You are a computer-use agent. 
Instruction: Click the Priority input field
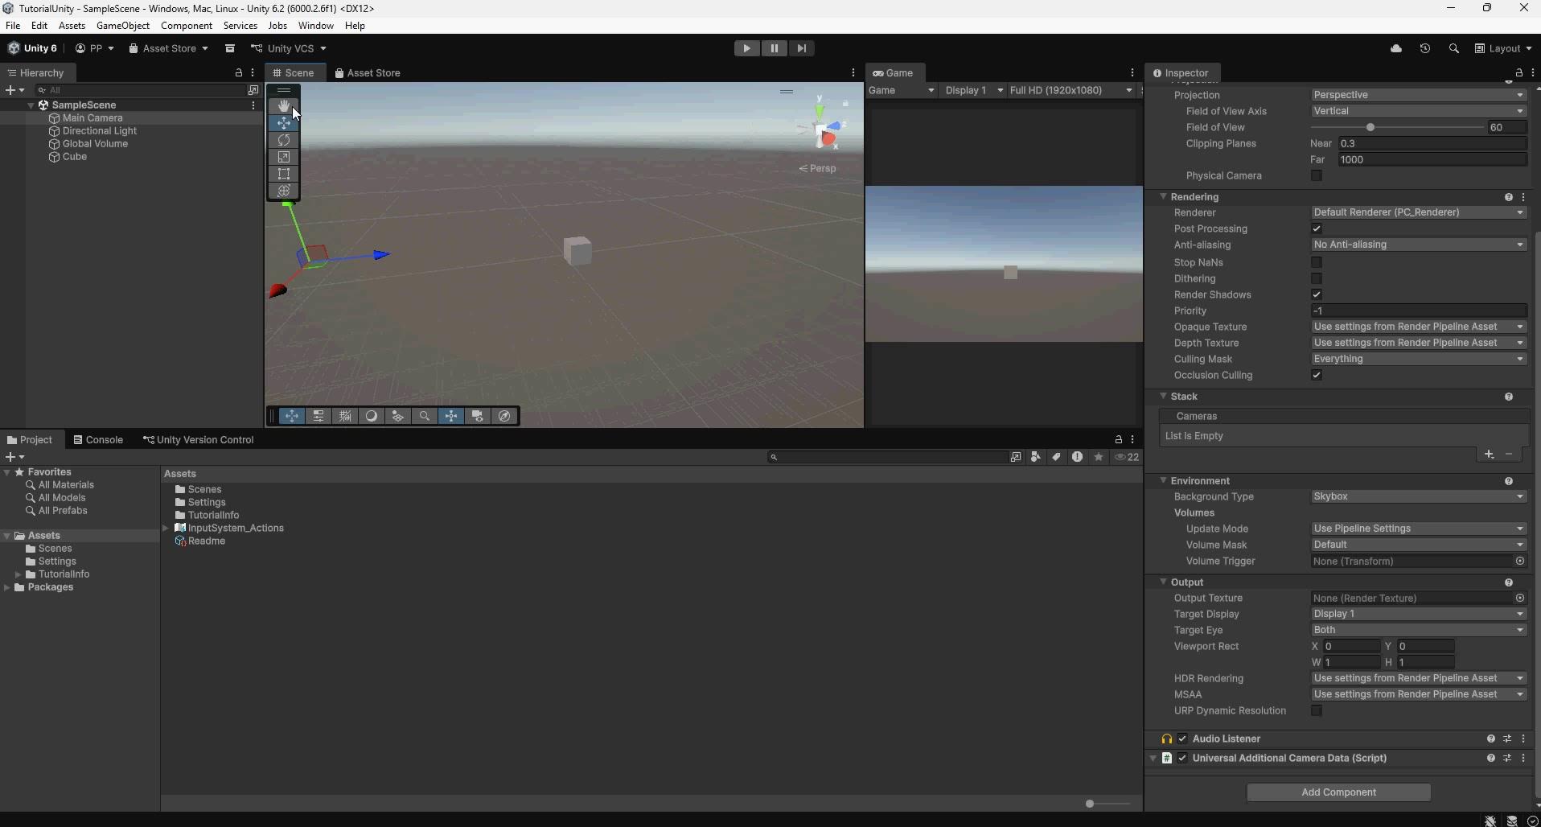pos(1419,311)
